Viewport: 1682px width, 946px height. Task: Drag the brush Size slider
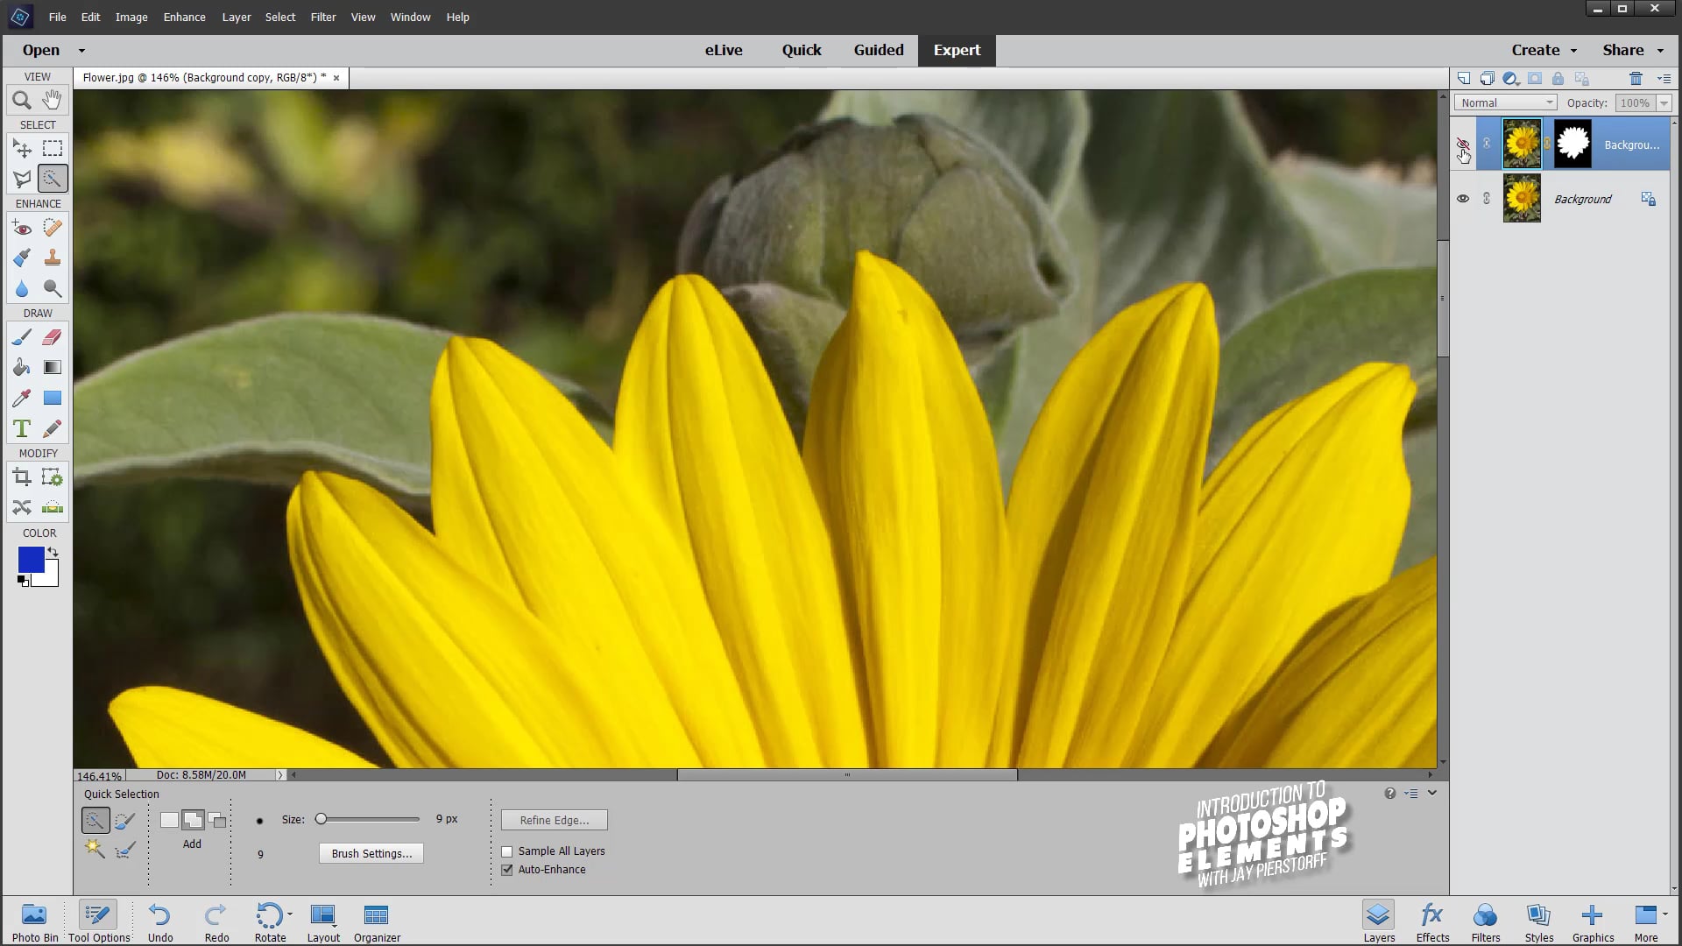click(322, 819)
